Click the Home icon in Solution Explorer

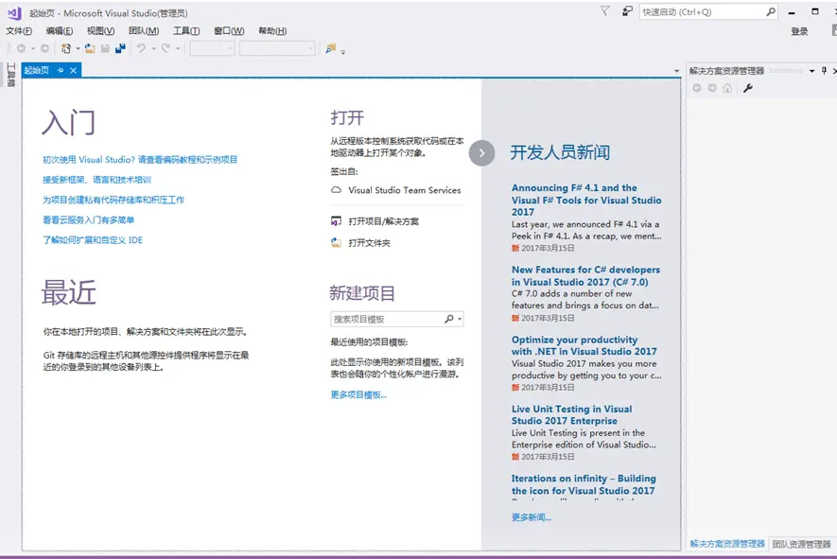pos(726,88)
